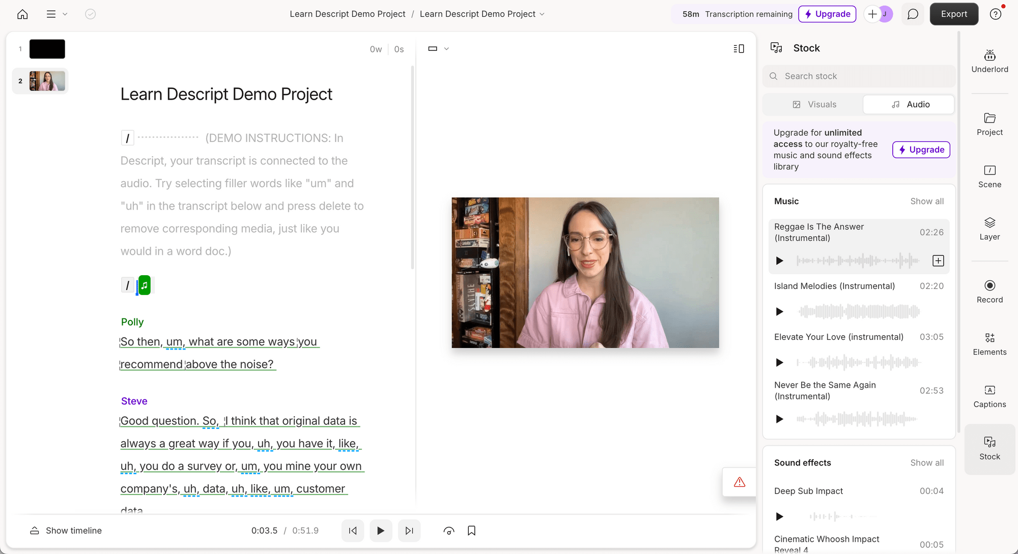Switch to the Audio tab
The height and width of the screenshot is (554, 1018).
click(x=909, y=104)
